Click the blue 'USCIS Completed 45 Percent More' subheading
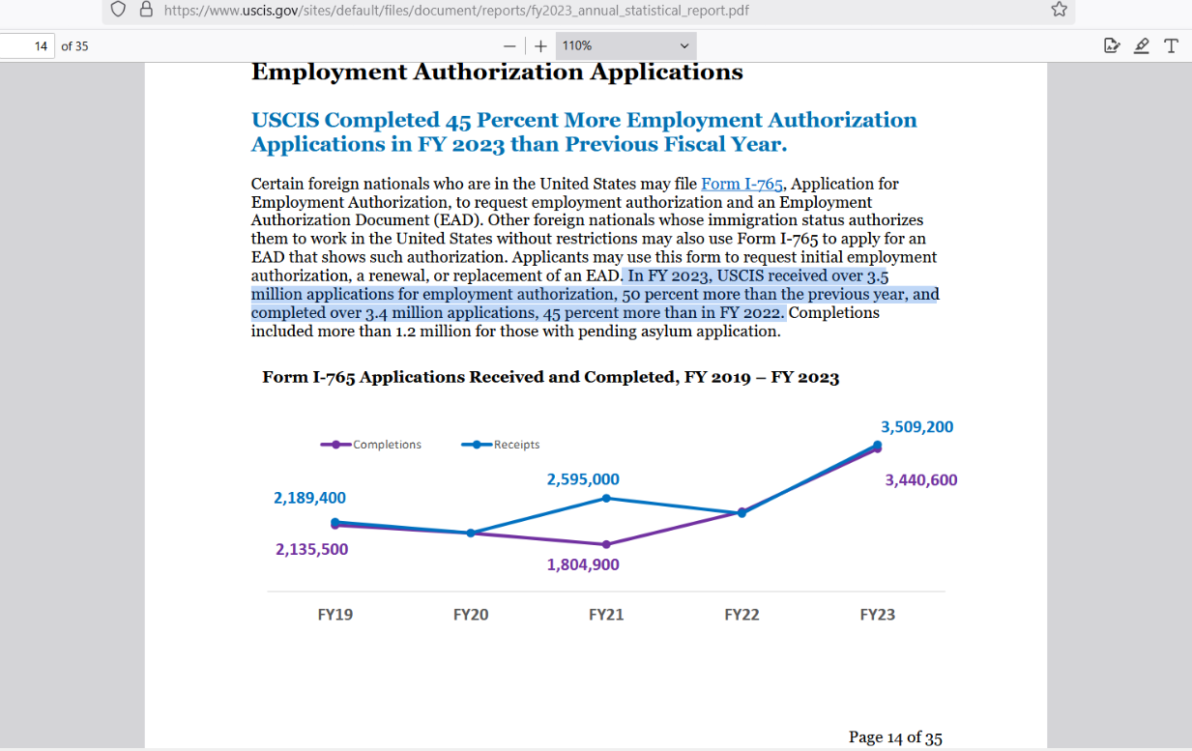The image size is (1192, 751). pyautogui.click(x=584, y=132)
